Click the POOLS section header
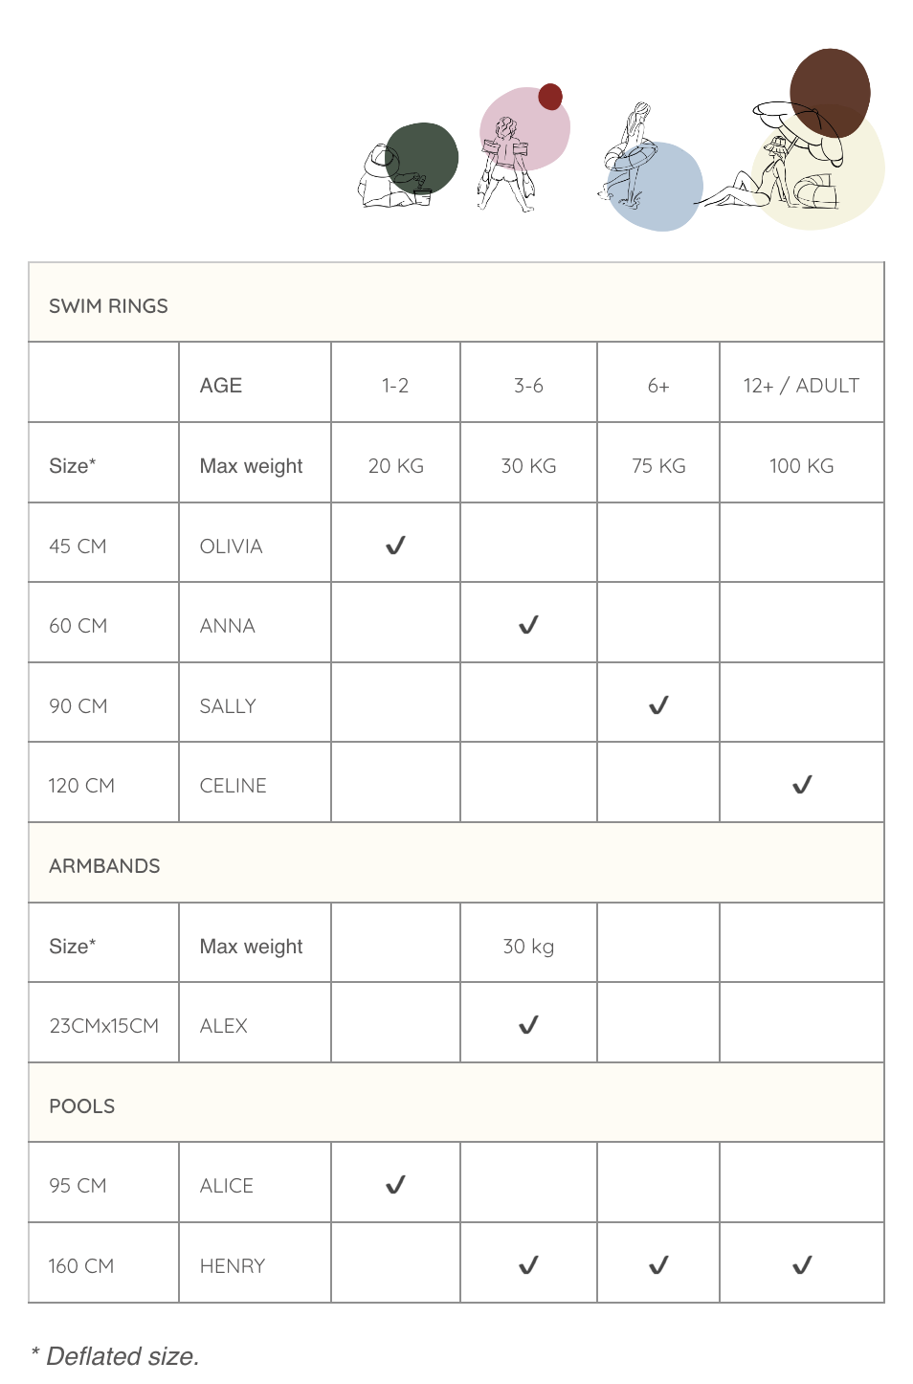Screen dimensions: 913x1384 82,1106
